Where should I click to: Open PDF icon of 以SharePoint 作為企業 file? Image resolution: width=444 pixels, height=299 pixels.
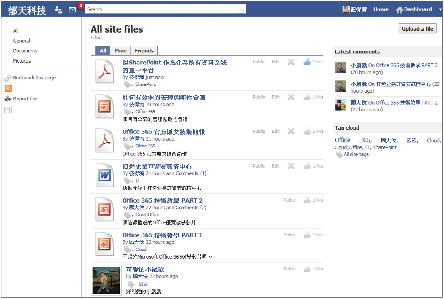(104, 71)
